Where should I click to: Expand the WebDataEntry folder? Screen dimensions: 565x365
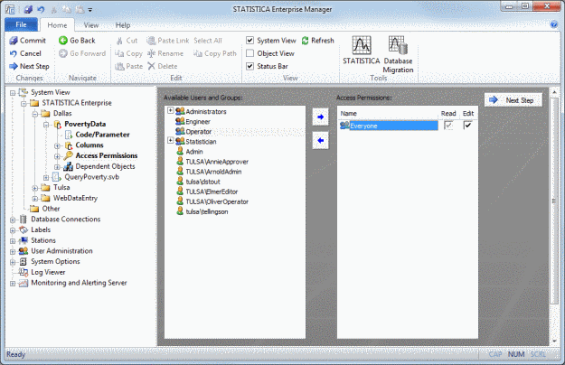point(35,199)
